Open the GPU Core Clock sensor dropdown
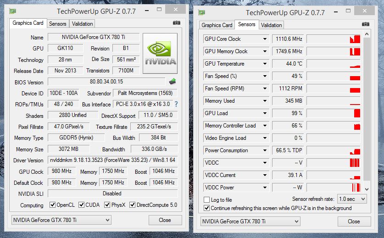Viewport: 384px width, 238px height. tap(265, 39)
